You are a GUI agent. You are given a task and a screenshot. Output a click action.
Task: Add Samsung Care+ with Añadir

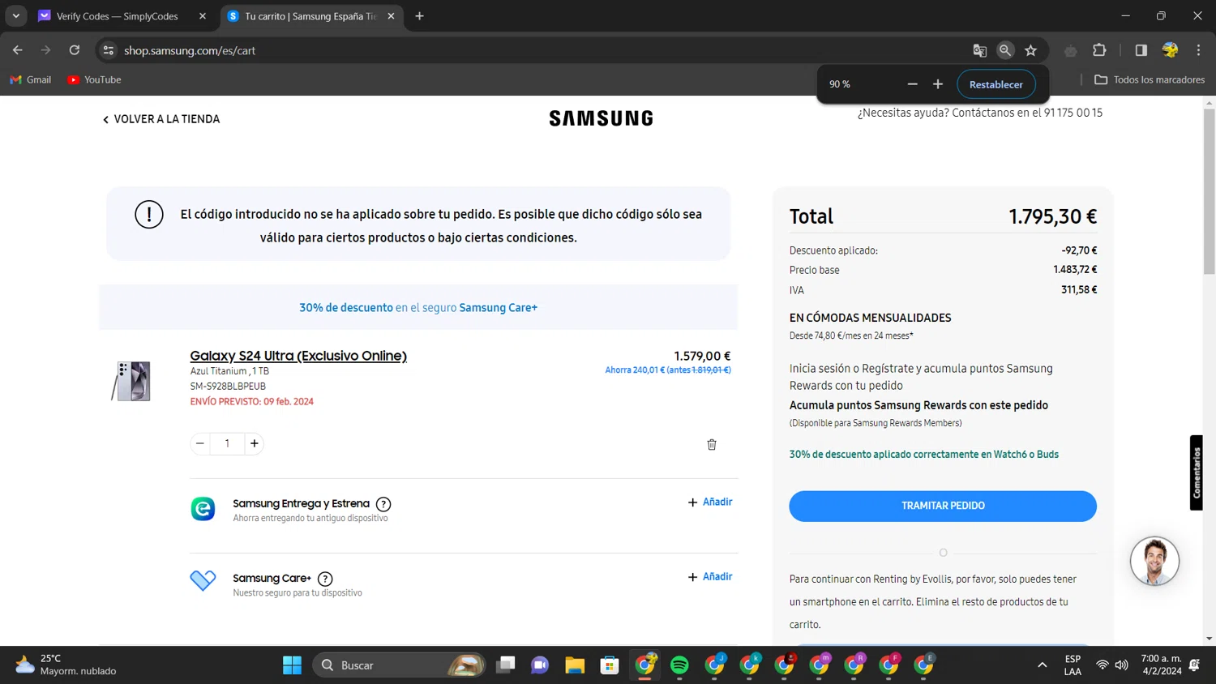coord(710,577)
